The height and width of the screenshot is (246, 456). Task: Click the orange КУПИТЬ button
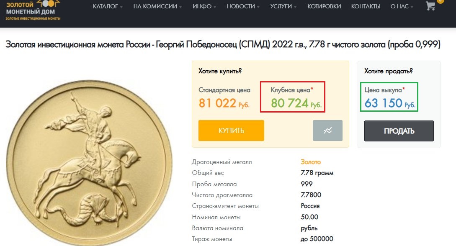pos(231,131)
